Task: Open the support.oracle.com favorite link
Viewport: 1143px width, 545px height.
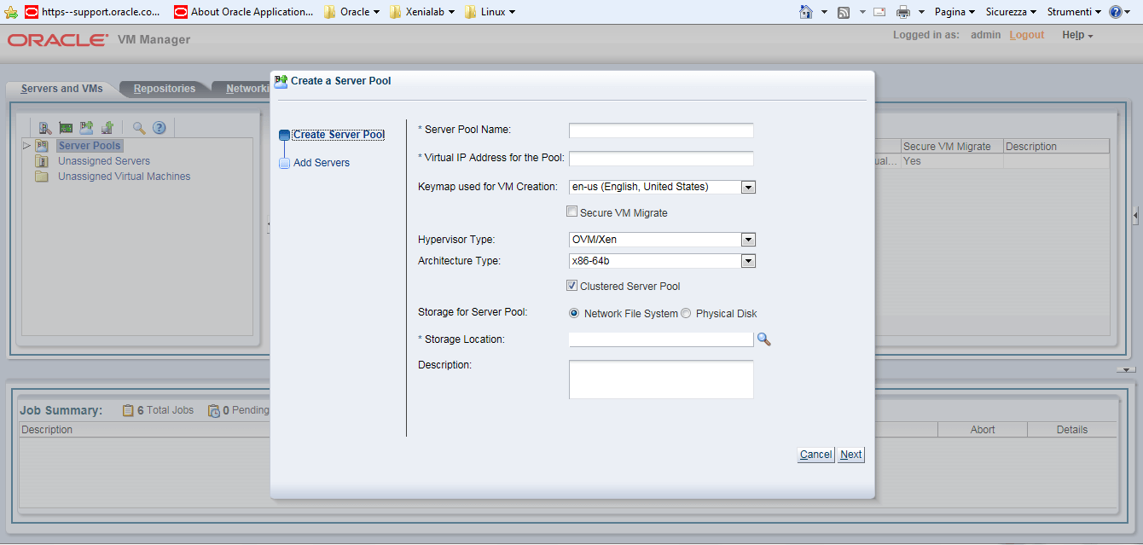Action: point(92,12)
